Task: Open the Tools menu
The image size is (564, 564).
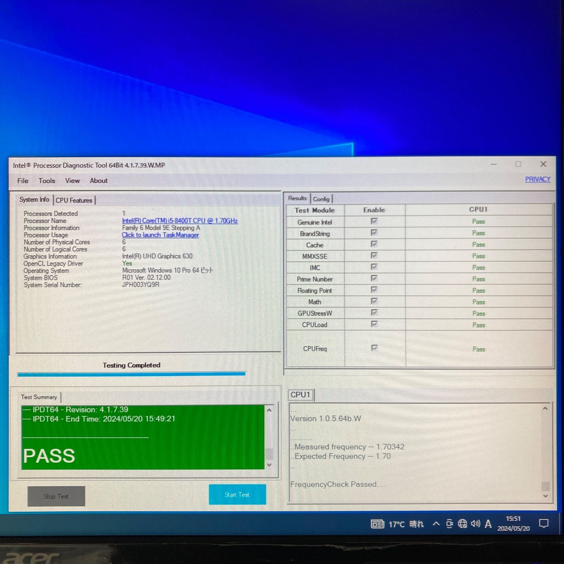Action: coord(47,181)
